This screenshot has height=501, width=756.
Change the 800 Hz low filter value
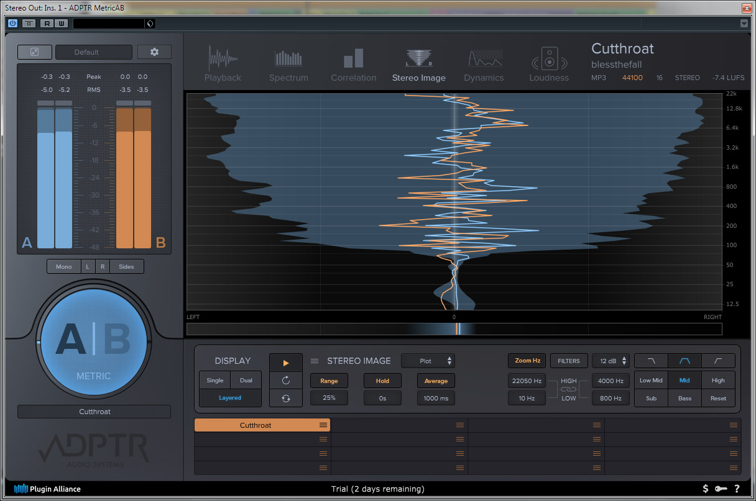(611, 398)
